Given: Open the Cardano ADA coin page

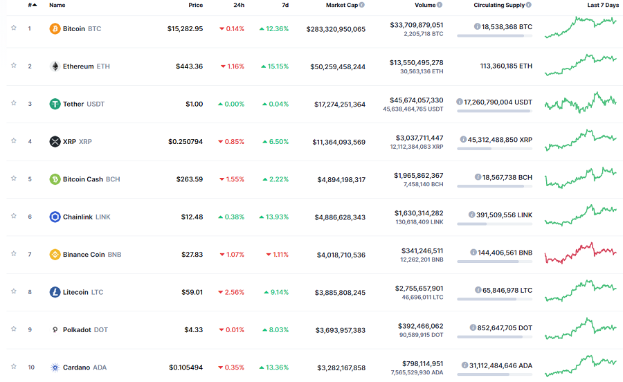Looking at the screenshot, I should [84, 367].
